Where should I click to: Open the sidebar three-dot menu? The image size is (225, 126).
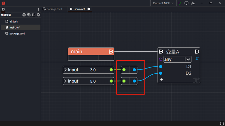click(38, 9)
